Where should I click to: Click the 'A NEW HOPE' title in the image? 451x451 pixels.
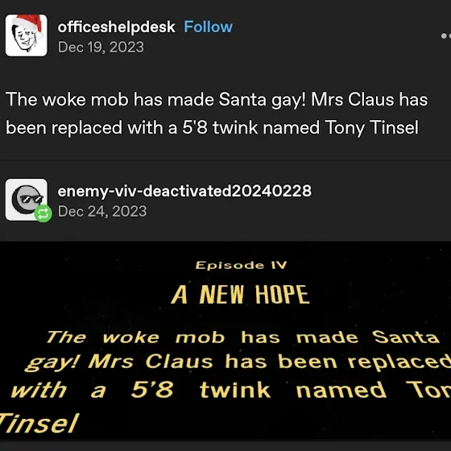tap(240, 295)
